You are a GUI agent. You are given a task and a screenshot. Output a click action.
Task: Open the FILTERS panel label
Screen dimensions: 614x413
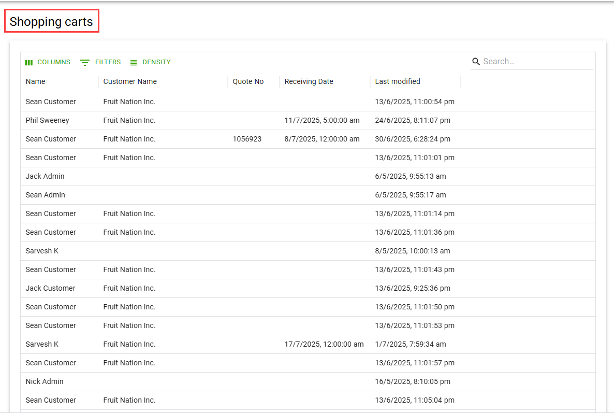[x=108, y=62]
